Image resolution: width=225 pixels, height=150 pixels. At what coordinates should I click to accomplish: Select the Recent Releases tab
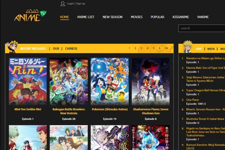[x=33, y=49]
